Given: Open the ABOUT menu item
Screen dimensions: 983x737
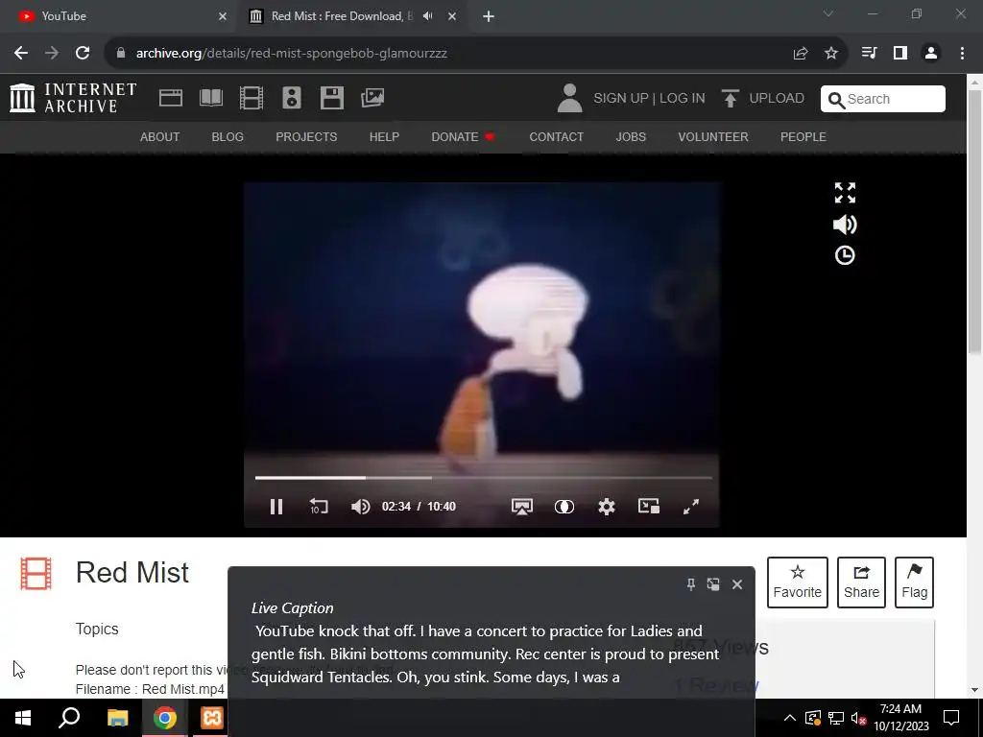Looking at the screenshot, I should click(x=160, y=136).
